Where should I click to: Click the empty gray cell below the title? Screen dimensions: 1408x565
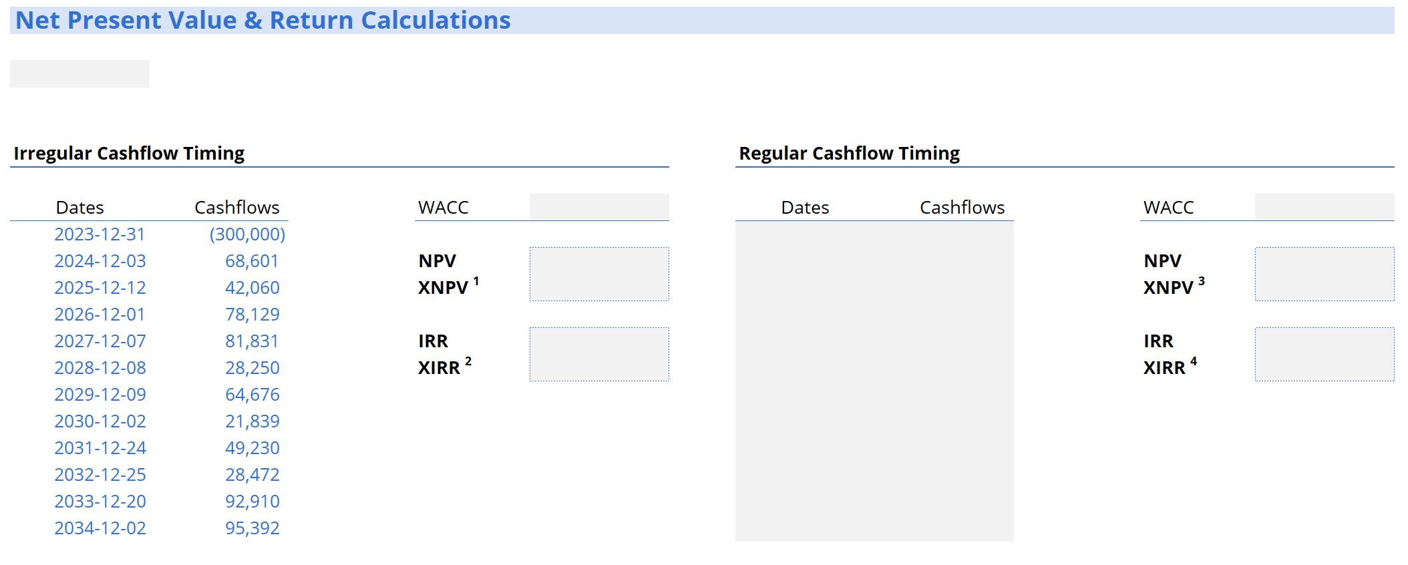click(79, 73)
